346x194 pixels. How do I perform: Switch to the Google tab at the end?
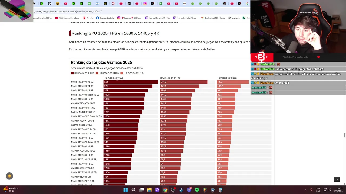(x=247, y=4)
